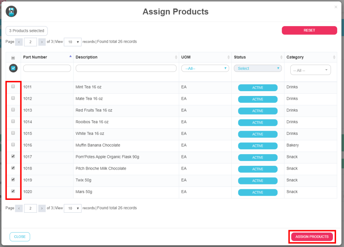Screen dimensions: 344x247
Task: Sort by Part Number column arrow
Action: pyautogui.click(x=71, y=56)
